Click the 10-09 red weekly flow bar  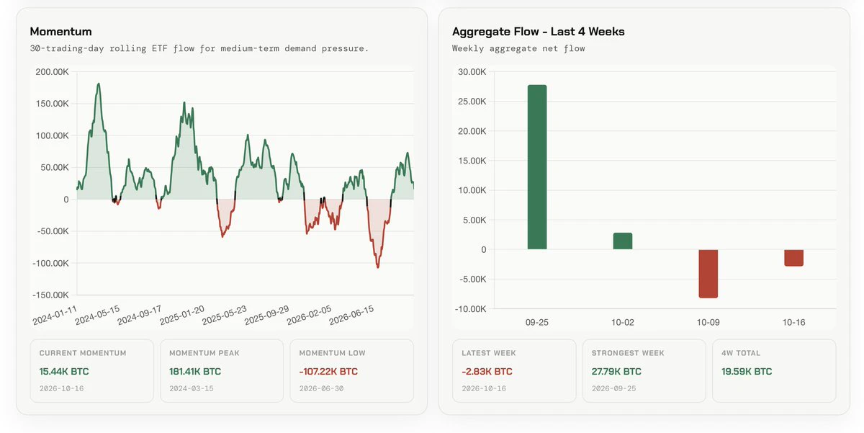pyautogui.click(x=708, y=274)
